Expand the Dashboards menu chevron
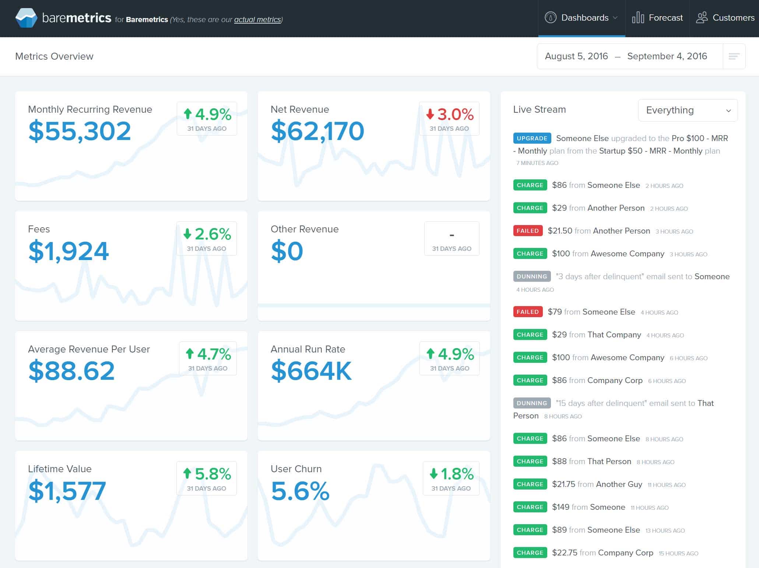The height and width of the screenshot is (568, 759). 615,18
